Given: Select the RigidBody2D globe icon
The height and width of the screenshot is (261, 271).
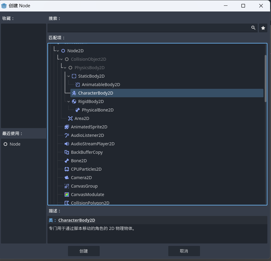Looking at the screenshot, I should (74, 101).
